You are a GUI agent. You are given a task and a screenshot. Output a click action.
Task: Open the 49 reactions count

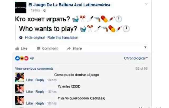32,58
